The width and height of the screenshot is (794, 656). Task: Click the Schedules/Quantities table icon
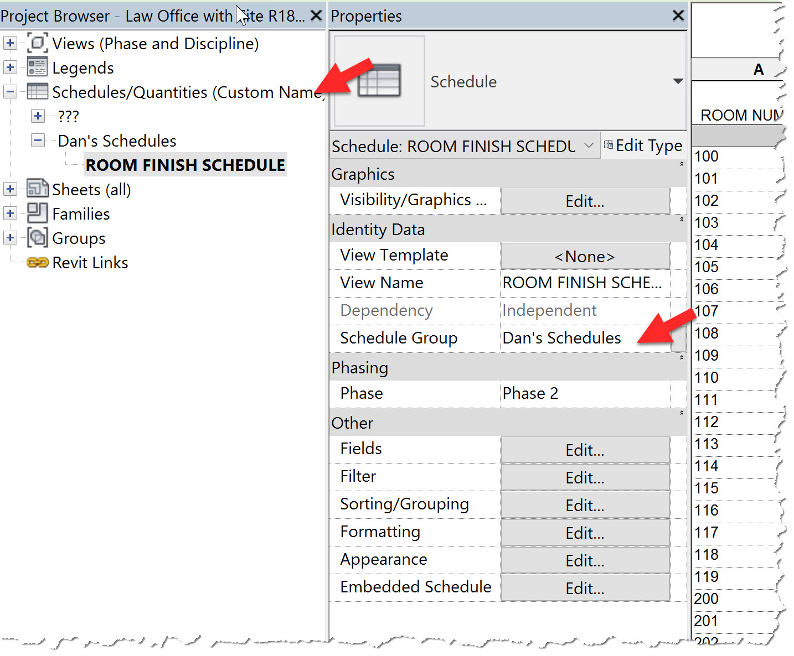point(37,91)
